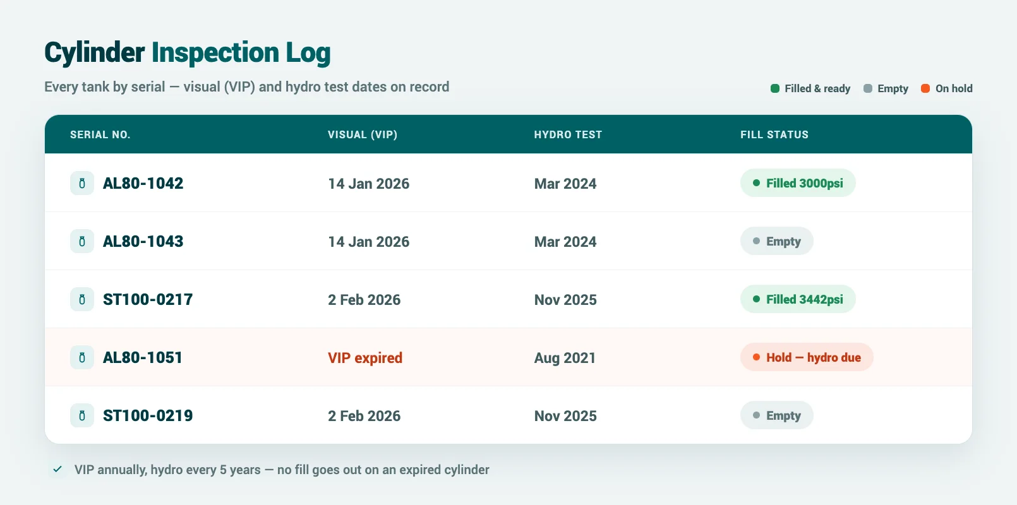Click the Cylinder Inspection Log title

coord(188,53)
